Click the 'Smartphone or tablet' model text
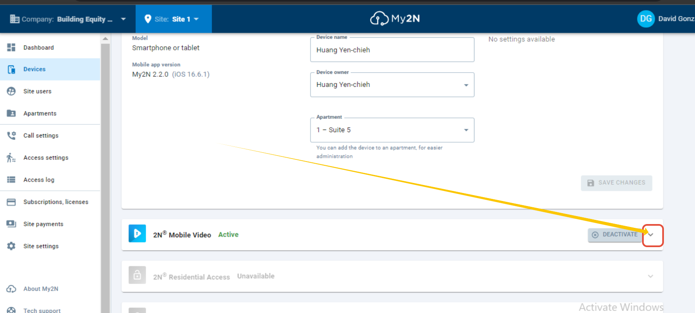 pyautogui.click(x=166, y=48)
